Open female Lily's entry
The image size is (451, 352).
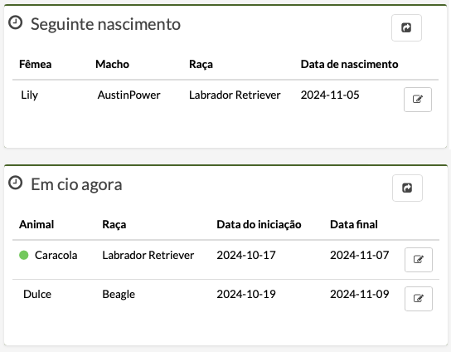click(29, 95)
